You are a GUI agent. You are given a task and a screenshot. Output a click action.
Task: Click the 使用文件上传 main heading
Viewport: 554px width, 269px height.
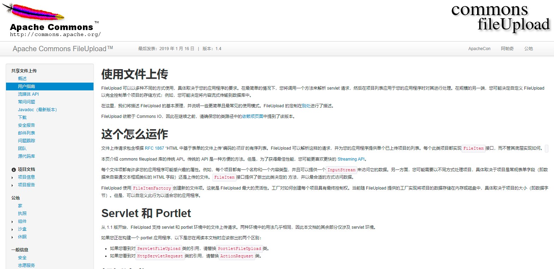[x=135, y=74]
